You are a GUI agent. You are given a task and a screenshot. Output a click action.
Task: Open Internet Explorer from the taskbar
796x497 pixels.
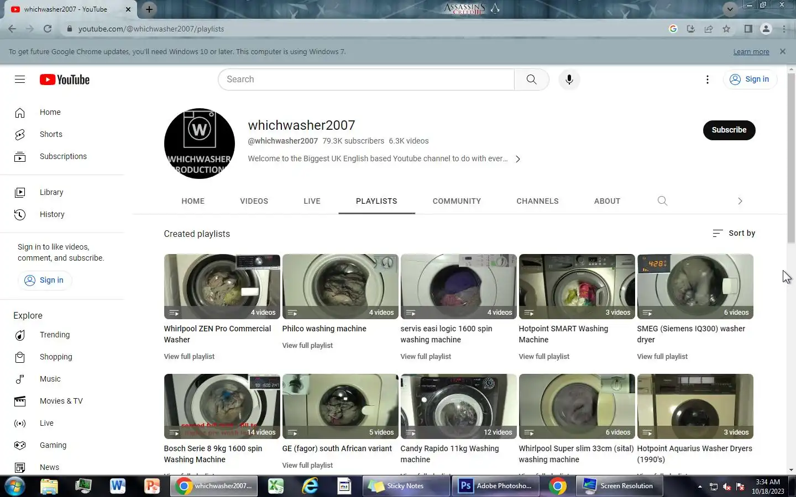click(x=310, y=487)
